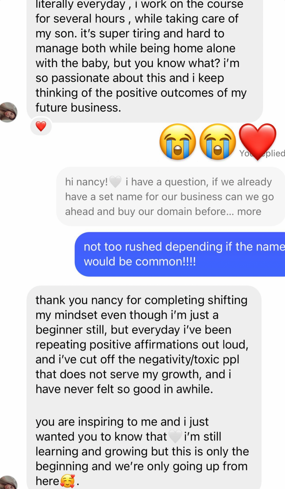The image size is (285, 489).
Task: Open the quoted 'hi nancy!' reply preview
Action: point(171,197)
